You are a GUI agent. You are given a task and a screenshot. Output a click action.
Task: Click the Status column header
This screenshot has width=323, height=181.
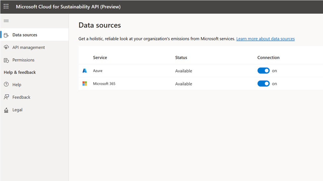(x=181, y=58)
